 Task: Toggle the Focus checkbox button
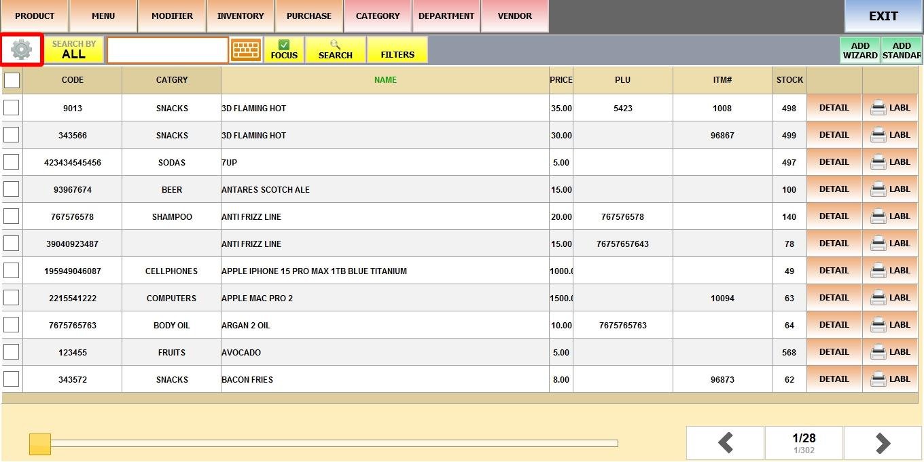click(x=284, y=50)
